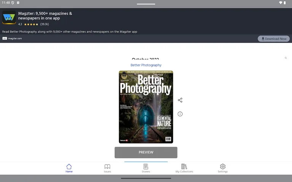292x182 pixels.
Task: Open the Settings tab
Action: [222, 168]
